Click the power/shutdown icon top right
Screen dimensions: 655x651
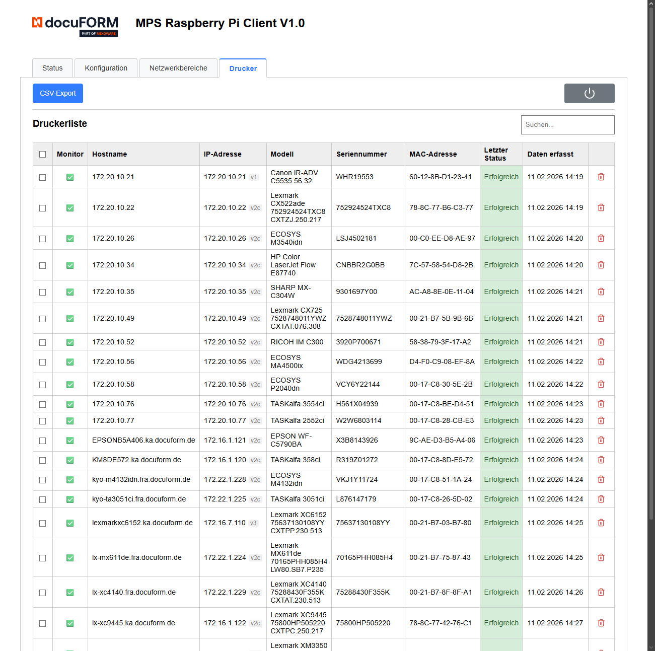(589, 93)
